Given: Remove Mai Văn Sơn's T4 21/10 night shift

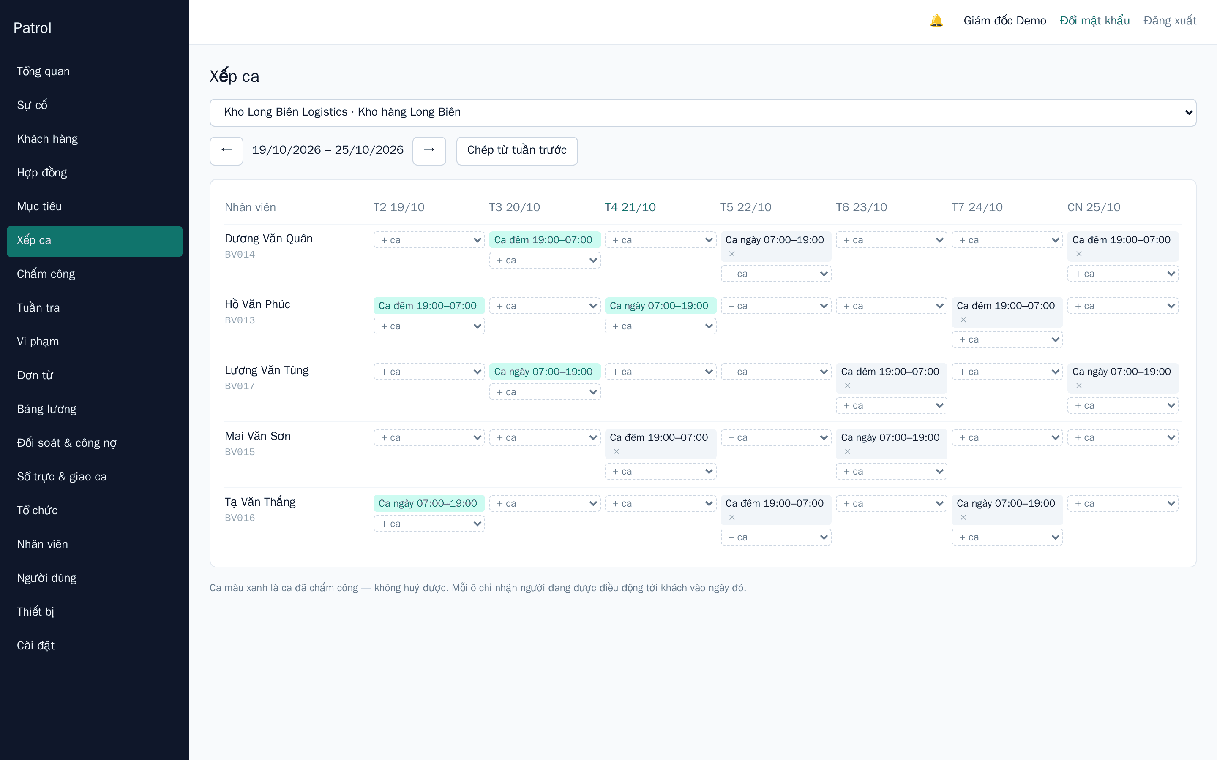Looking at the screenshot, I should (616, 451).
